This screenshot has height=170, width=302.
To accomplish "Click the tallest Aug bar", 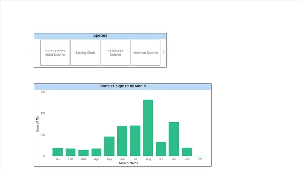I will coord(148,128).
